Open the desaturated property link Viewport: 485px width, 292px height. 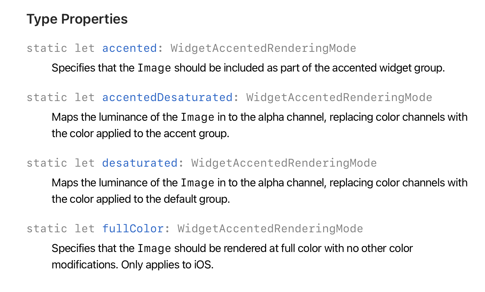(140, 163)
